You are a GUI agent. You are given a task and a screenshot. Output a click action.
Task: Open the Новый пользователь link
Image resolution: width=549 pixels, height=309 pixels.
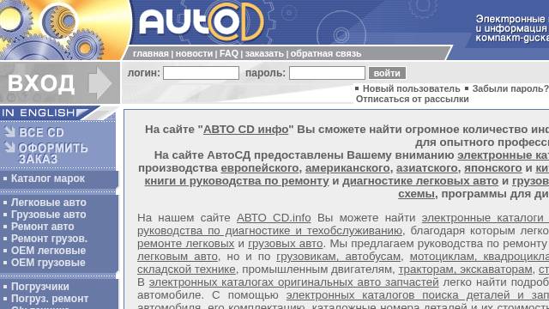[411, 88]
